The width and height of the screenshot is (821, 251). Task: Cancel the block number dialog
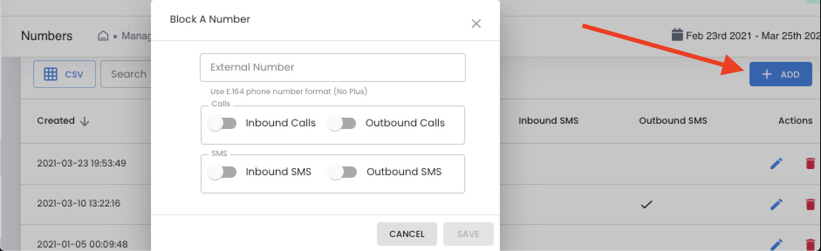tap(407, 234)
